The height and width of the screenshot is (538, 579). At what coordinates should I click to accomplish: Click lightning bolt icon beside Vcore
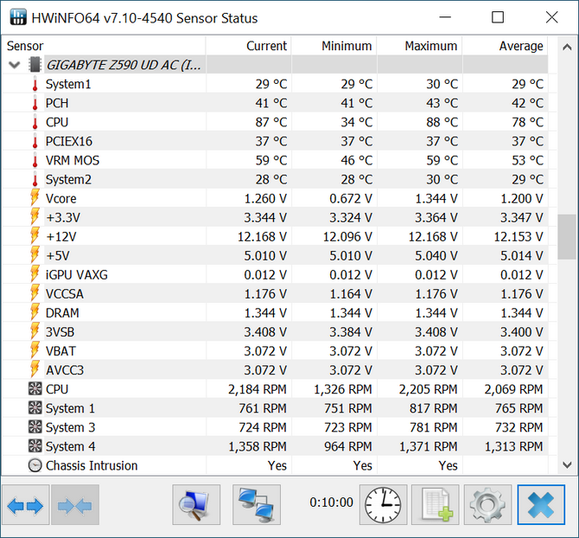coord(35,198)
